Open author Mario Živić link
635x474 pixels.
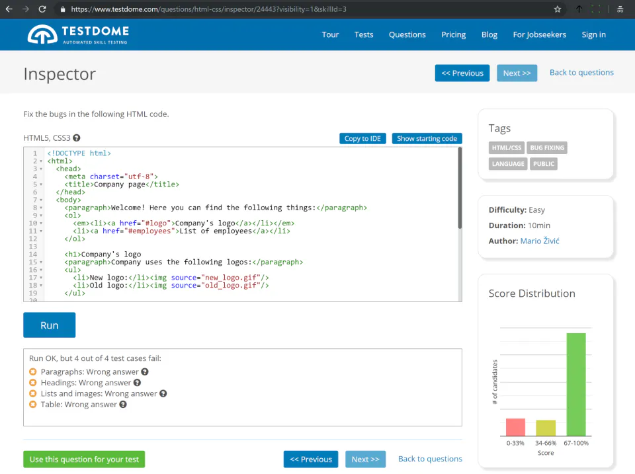click(x=540, y=241)
